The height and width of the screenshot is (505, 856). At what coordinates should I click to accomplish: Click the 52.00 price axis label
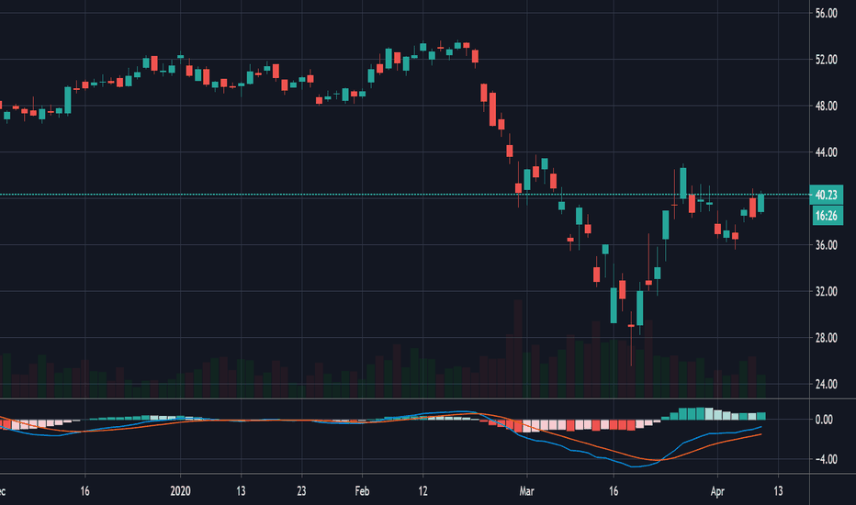coord(826,60)
